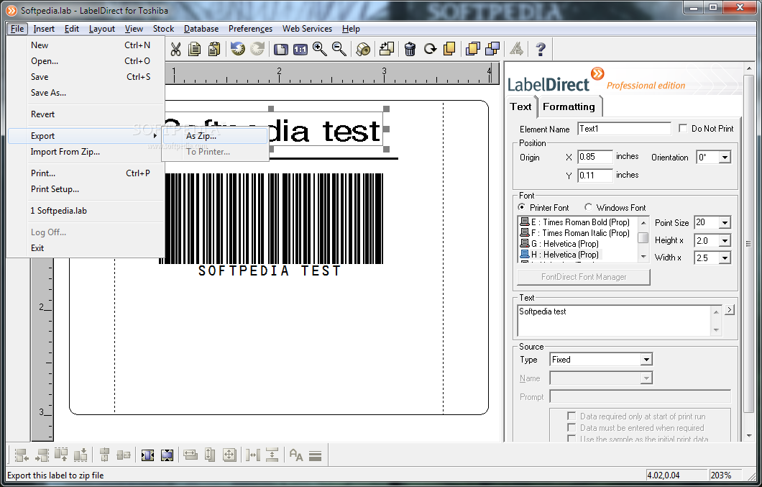Click the Zoom In magnifier icon
The image size is (762, 487).
[320, 49]
